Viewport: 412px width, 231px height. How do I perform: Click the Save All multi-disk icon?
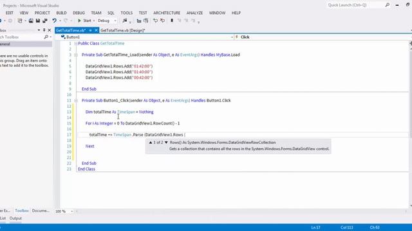point(45,21)
